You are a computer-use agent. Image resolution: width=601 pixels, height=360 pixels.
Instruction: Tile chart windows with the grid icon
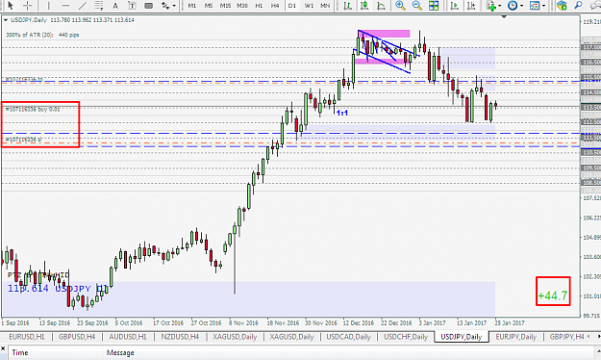[x=434, y=6]
